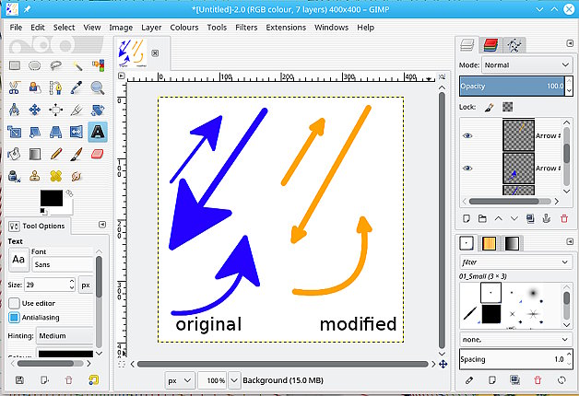579x396 pixels.
Task: Select the Zoom magnifier tool
Action: (98, 87)
